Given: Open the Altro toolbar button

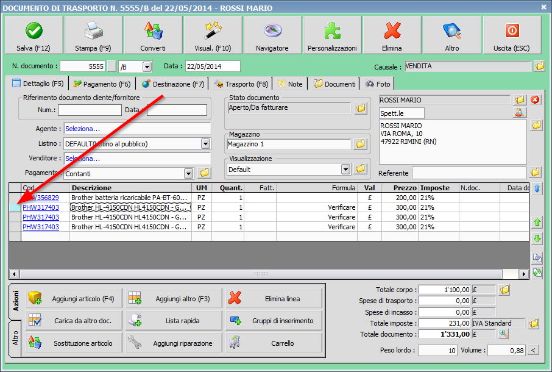Looking at the screenshot, I should point(452,35).
